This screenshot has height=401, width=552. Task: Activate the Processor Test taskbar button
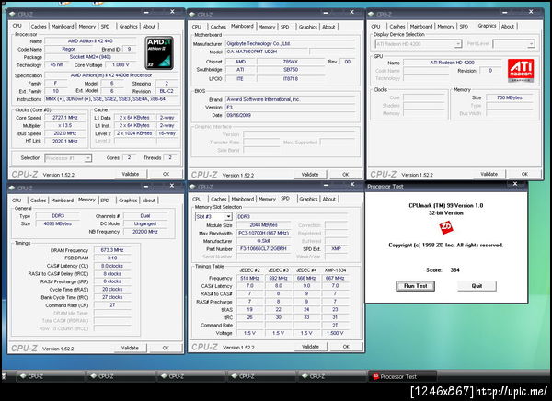point(402,376)
